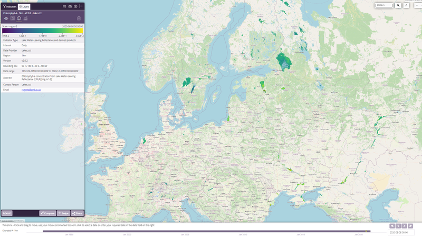
Task: Select the Layers tab
Action: (24, 6)
